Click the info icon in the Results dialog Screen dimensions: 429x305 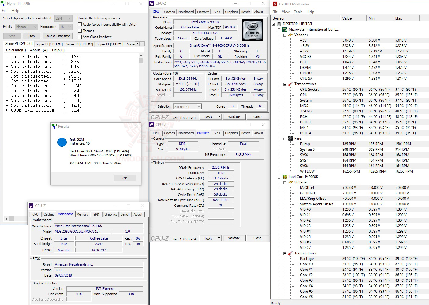[x=62, y=142]
